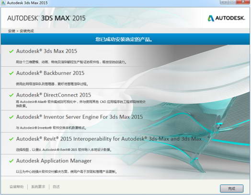The width and height of the screenshot is (251, 195).
Task: Select the Autodesk DirectConnect 2015 title
Action: pos(54,95)
